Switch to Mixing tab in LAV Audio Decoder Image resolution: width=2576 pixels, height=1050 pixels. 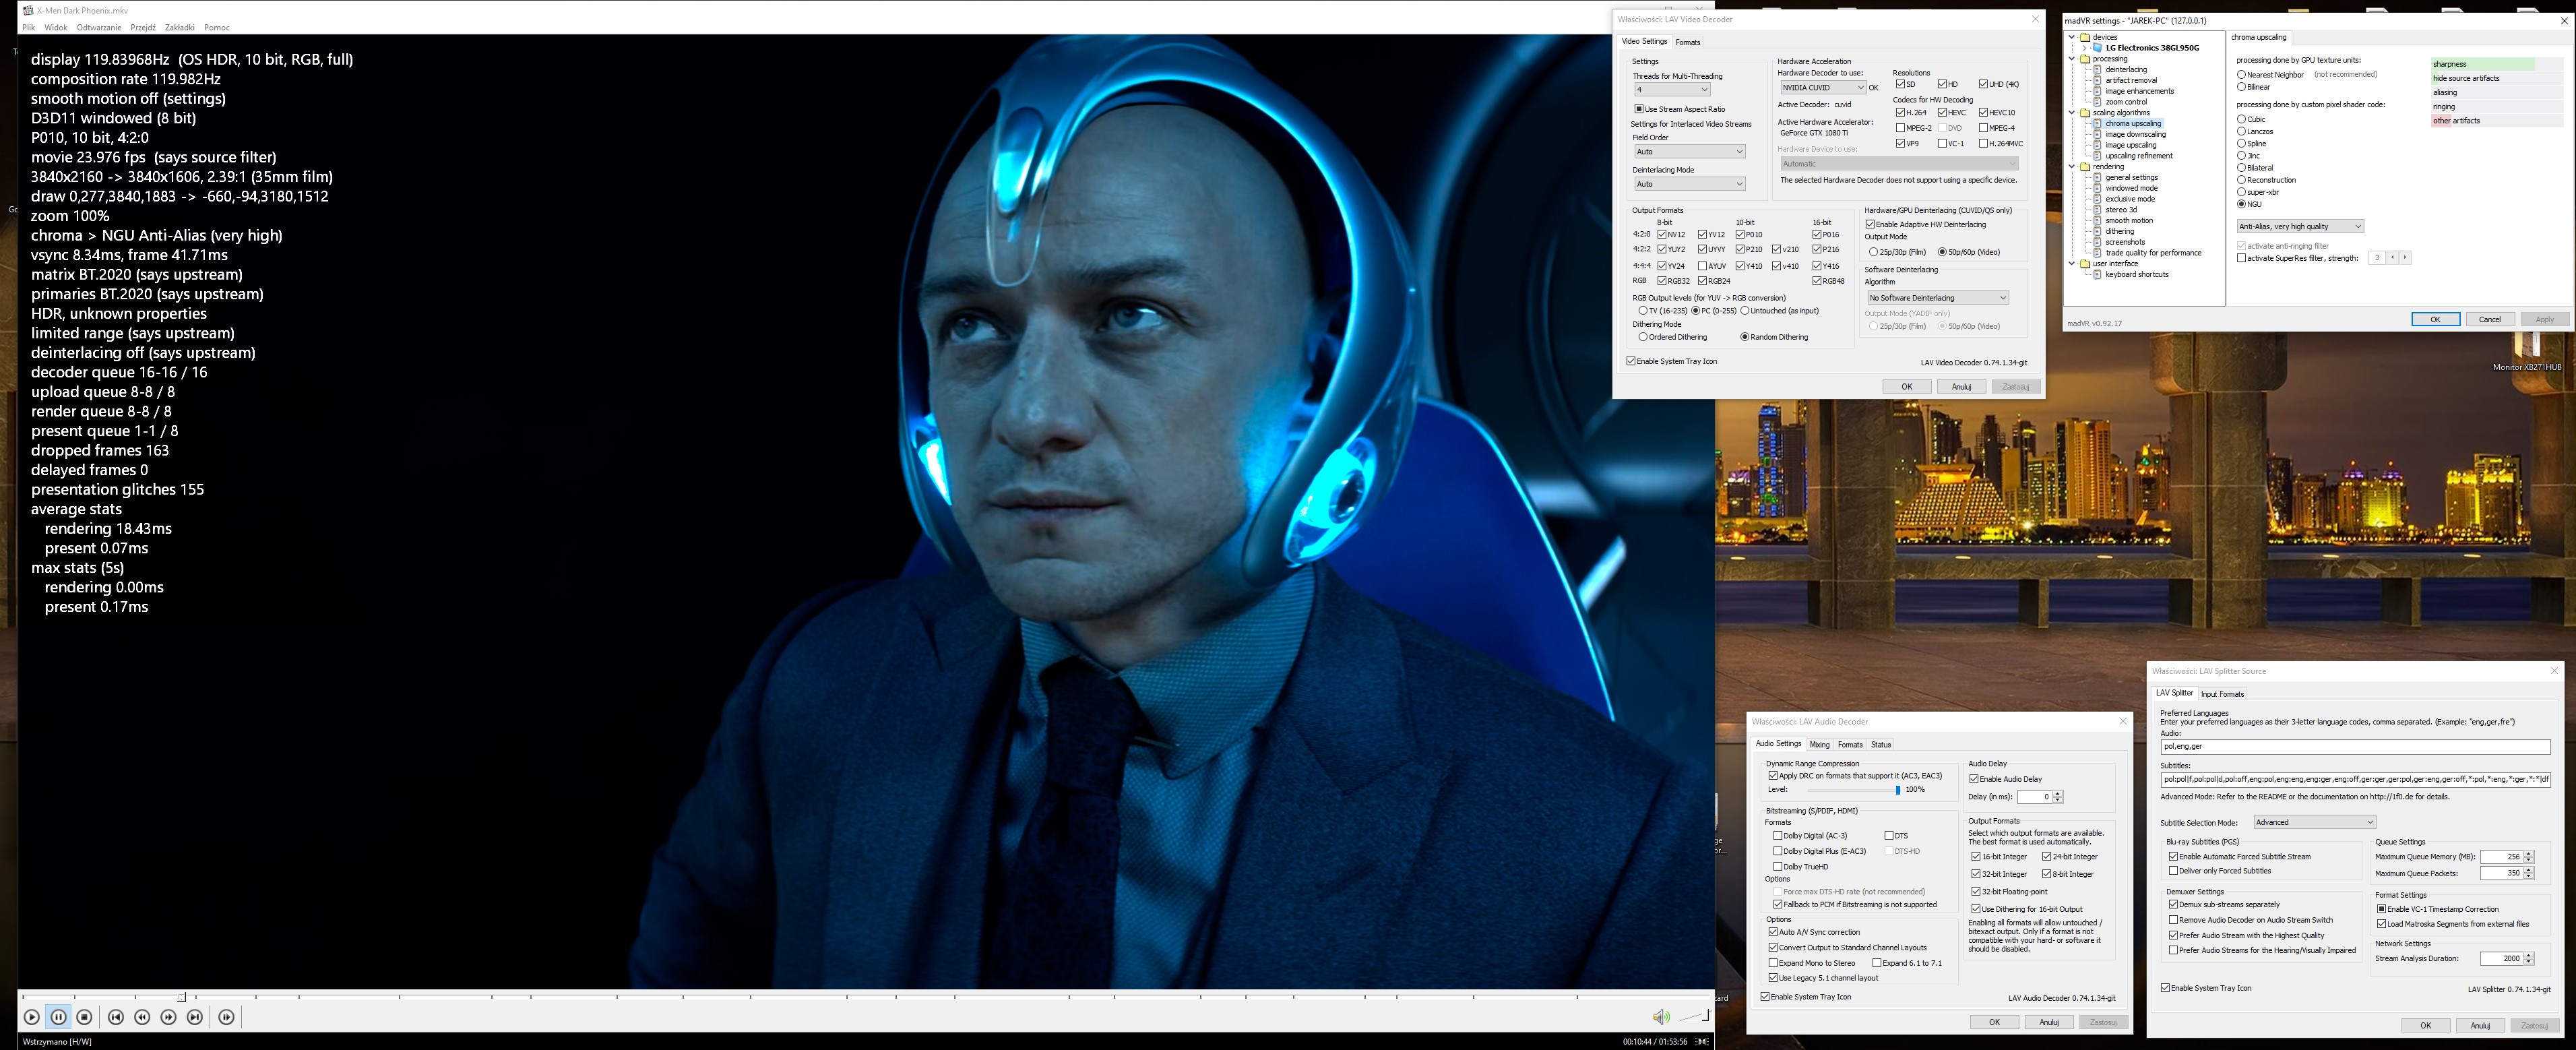point(1819,745)
